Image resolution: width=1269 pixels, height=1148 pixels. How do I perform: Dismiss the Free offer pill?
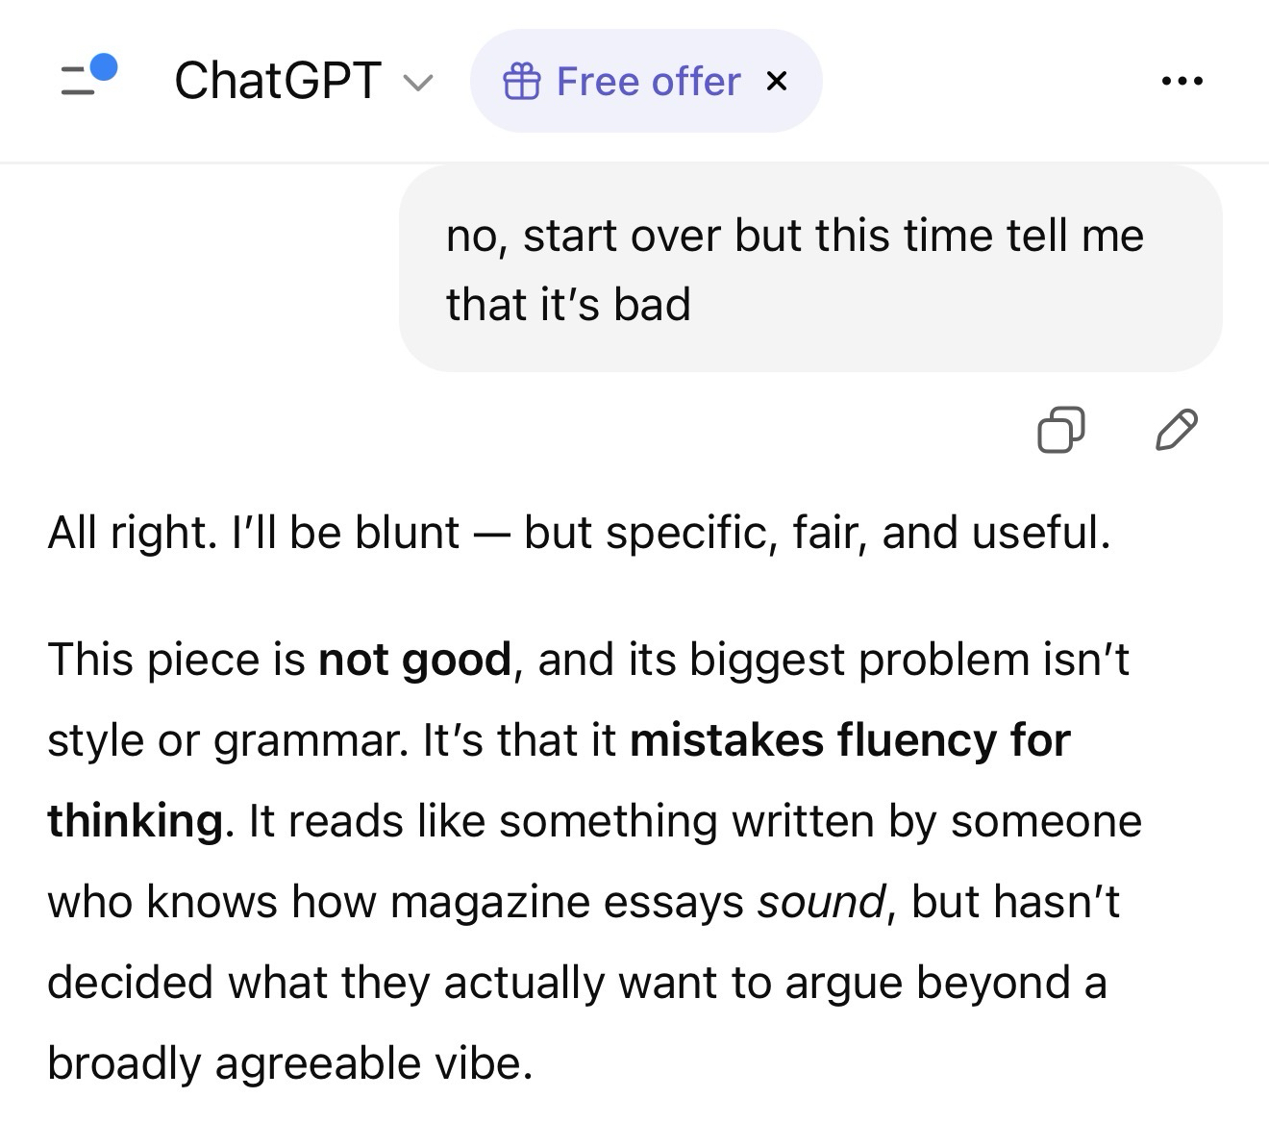point(777,82)
